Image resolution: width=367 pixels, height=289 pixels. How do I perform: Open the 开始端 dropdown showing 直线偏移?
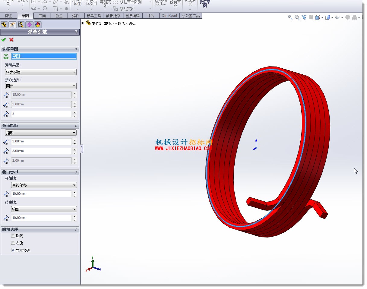(44, 185)
